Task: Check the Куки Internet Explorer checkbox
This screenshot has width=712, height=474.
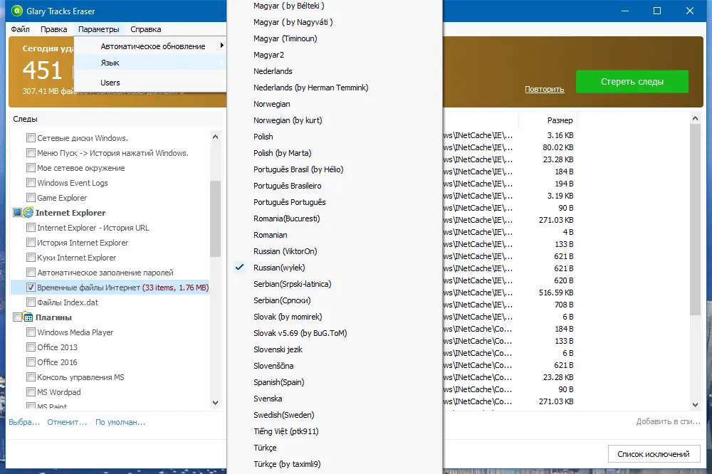Action: 31,258
